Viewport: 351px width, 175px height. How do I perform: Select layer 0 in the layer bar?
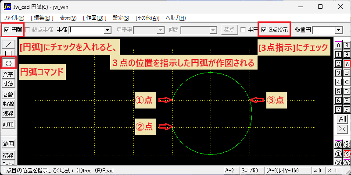coord(338,45)
